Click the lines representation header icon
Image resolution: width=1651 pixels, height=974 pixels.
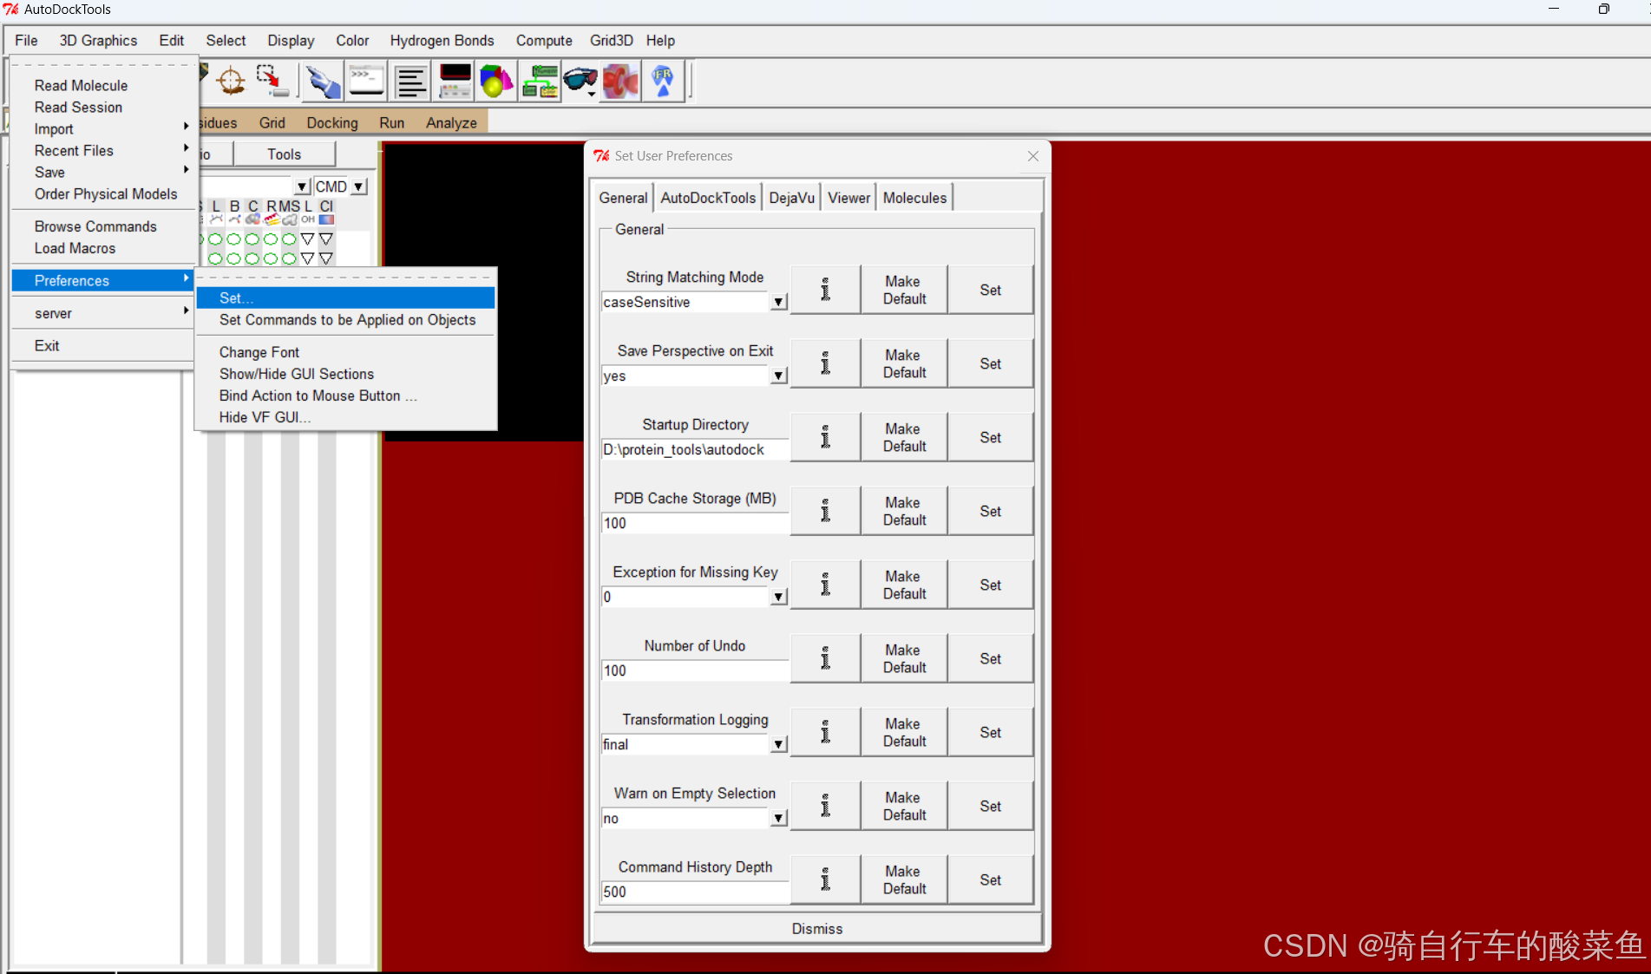[x=216, y=220]
